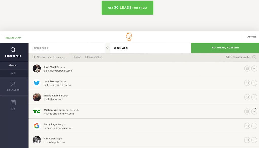Add Michael Arrington with plus icon
259x148 pixels.
coord(254,111)
